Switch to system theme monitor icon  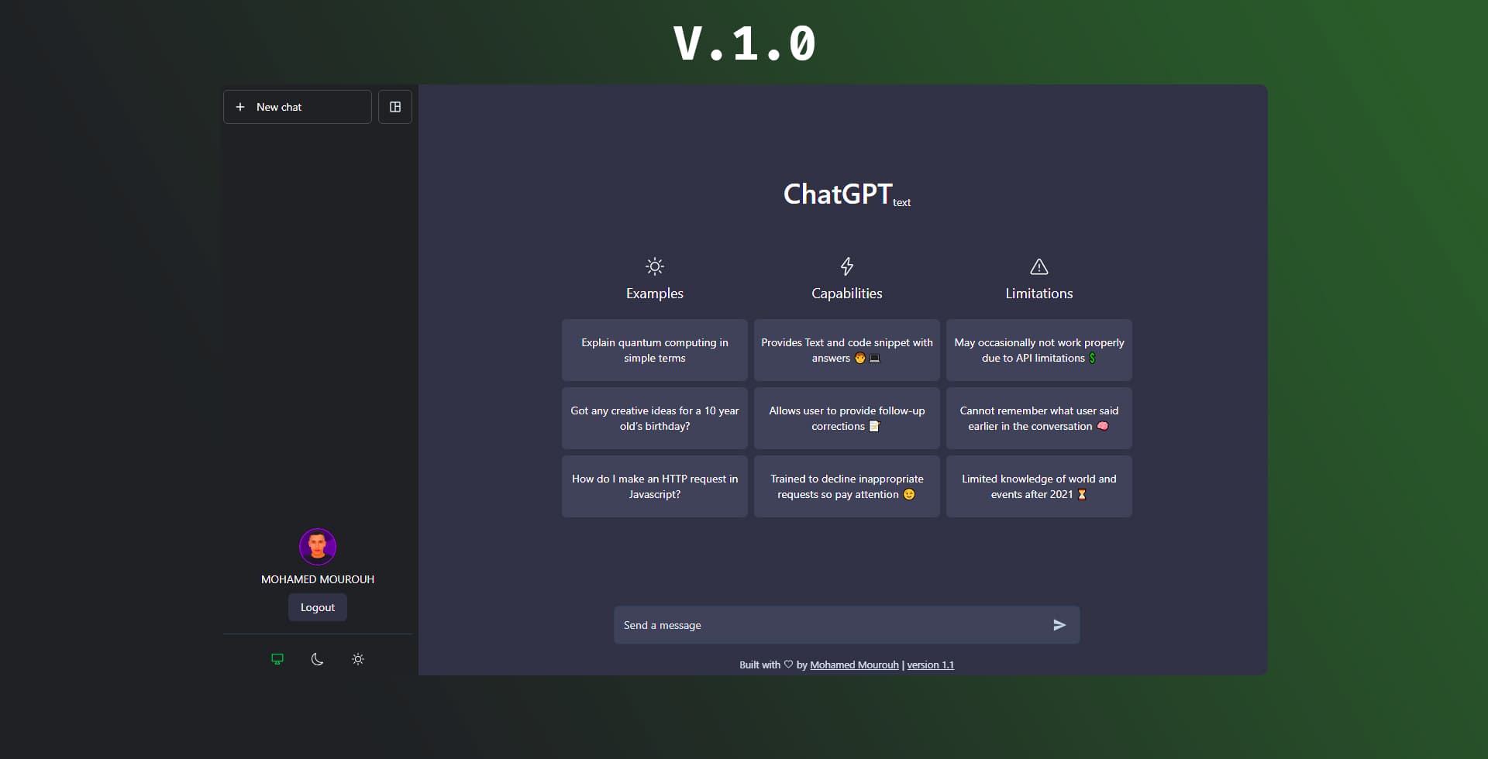[x=277, y=659]
